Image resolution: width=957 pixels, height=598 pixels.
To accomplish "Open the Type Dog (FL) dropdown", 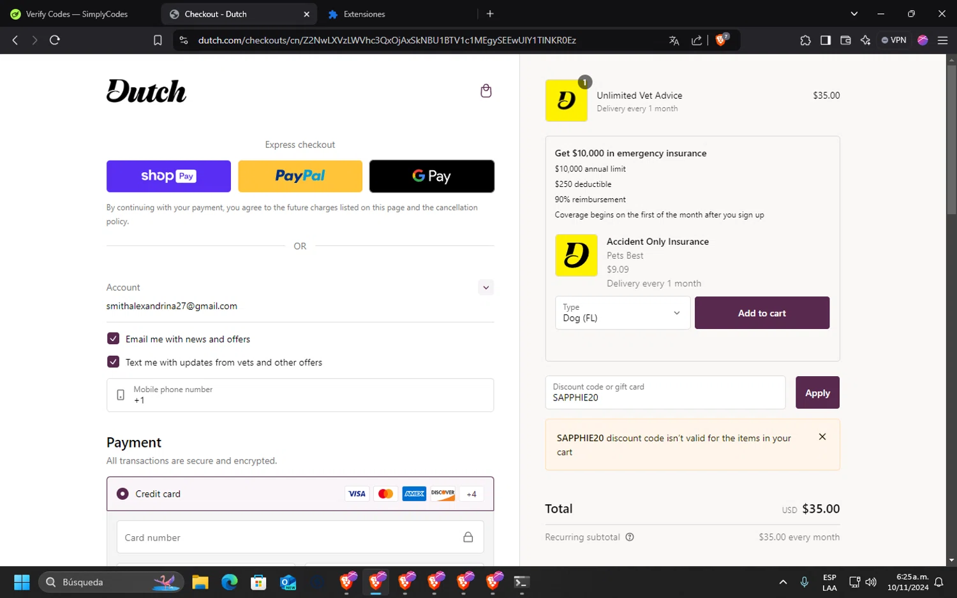I will [622, 312].
